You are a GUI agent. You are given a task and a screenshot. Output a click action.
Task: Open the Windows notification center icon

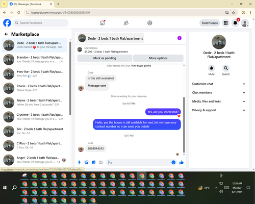click(248, 188)
